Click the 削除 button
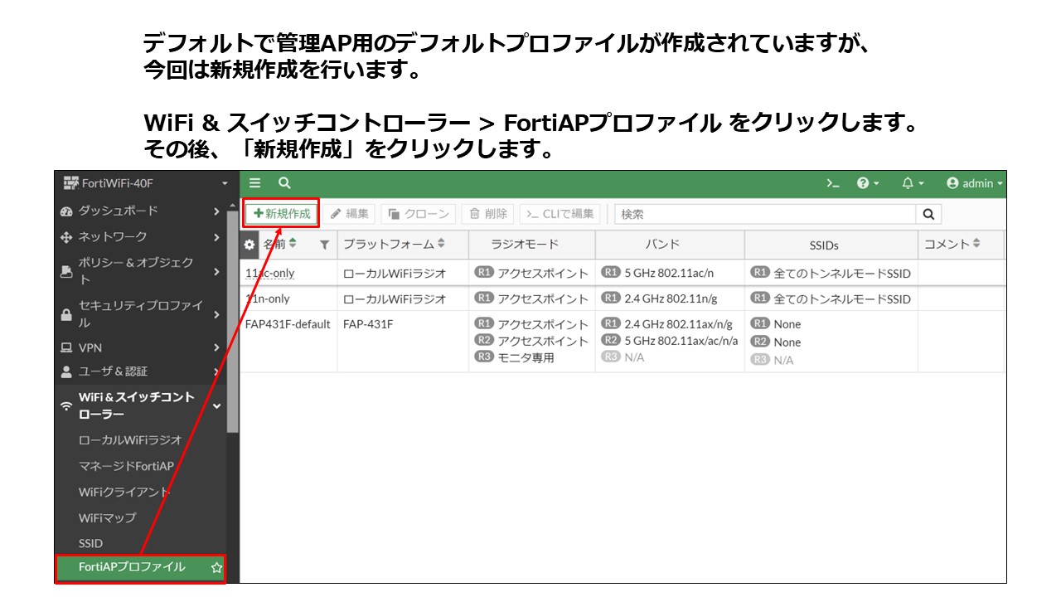 click(x=487, y=214)
